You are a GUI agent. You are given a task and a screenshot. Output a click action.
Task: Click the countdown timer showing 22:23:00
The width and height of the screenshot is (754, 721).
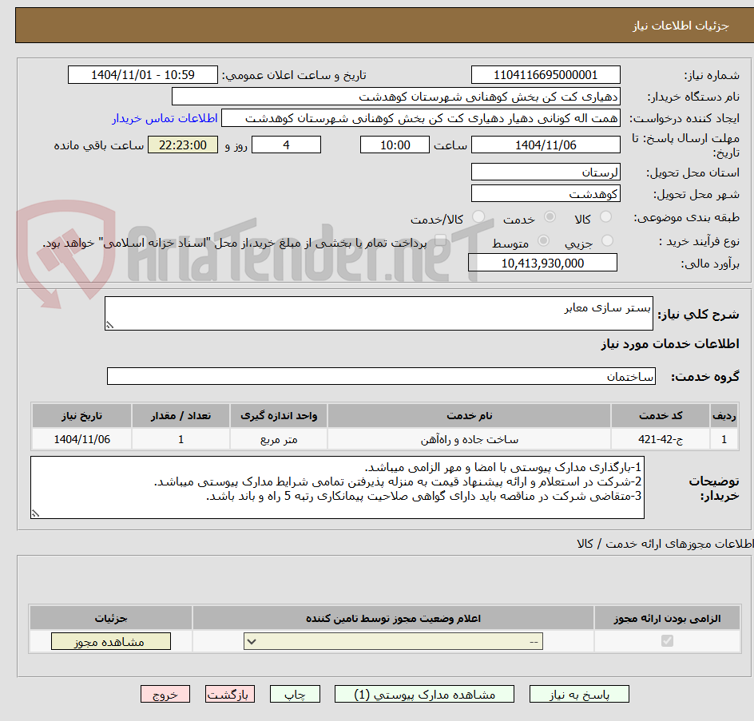pyautogui.click(x=183, y=145)
